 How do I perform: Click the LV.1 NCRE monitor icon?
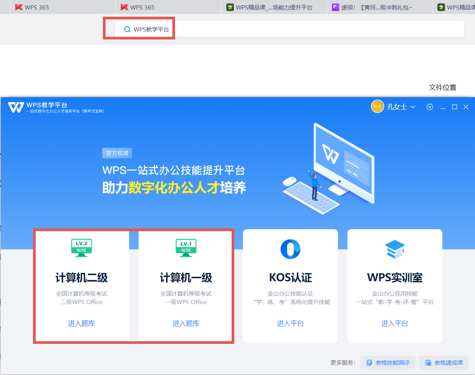tap(186, 248)
